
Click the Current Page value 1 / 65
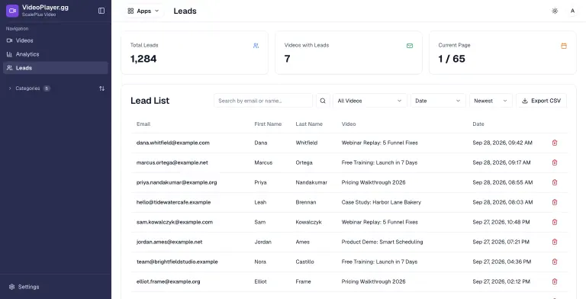[452, 59]
